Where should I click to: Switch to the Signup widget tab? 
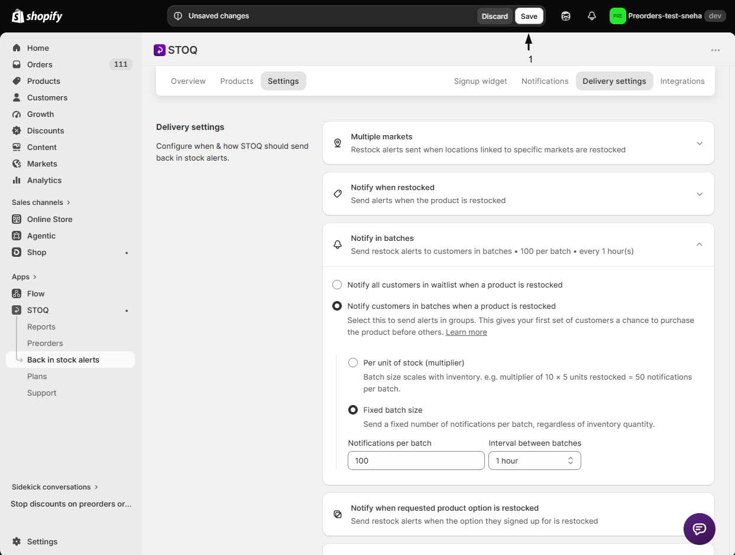[x=481, y=81]
